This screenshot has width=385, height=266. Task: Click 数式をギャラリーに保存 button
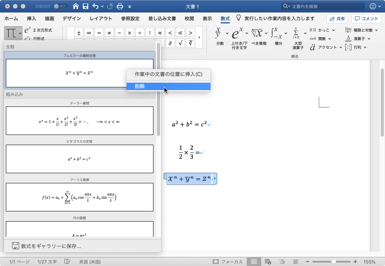[46, 246]
